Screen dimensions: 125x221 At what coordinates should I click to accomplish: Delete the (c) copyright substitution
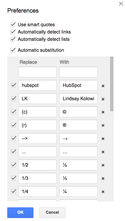(103, 112)
